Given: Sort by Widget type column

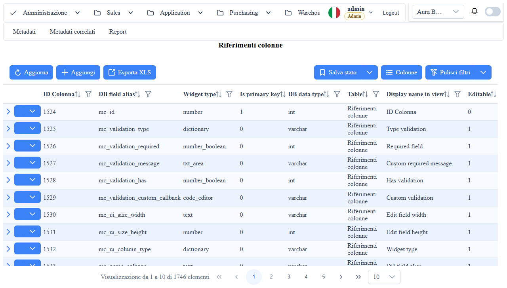Looking at the screenshot, I should click(219, 94).
